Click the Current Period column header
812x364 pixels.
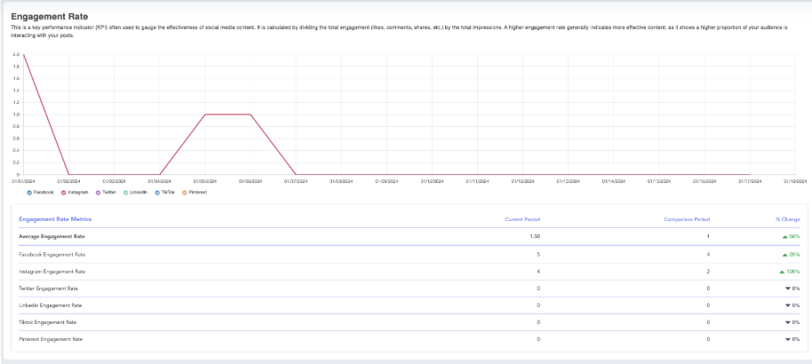click(x=521, y=218)
